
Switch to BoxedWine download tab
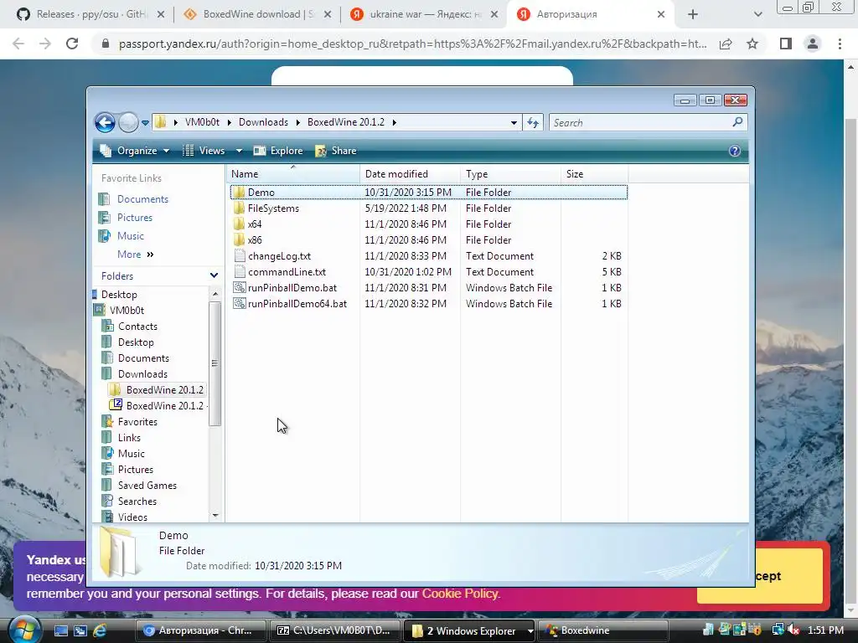click(x=258, y=14)
